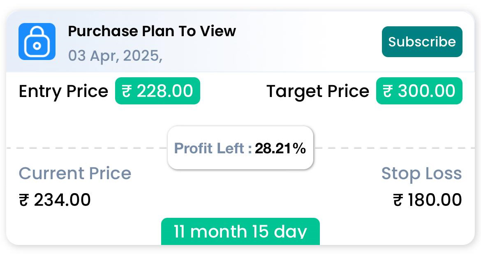Select the 03 Apr, 2025 date text

point(115,55)
